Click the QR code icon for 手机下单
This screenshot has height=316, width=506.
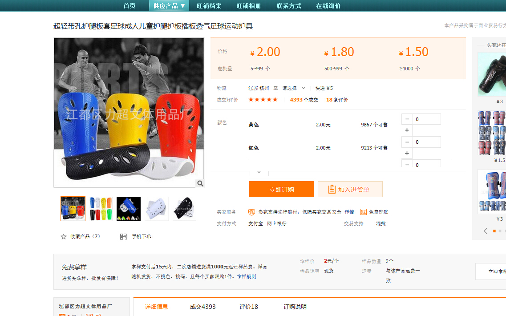[x=123, y=237]
